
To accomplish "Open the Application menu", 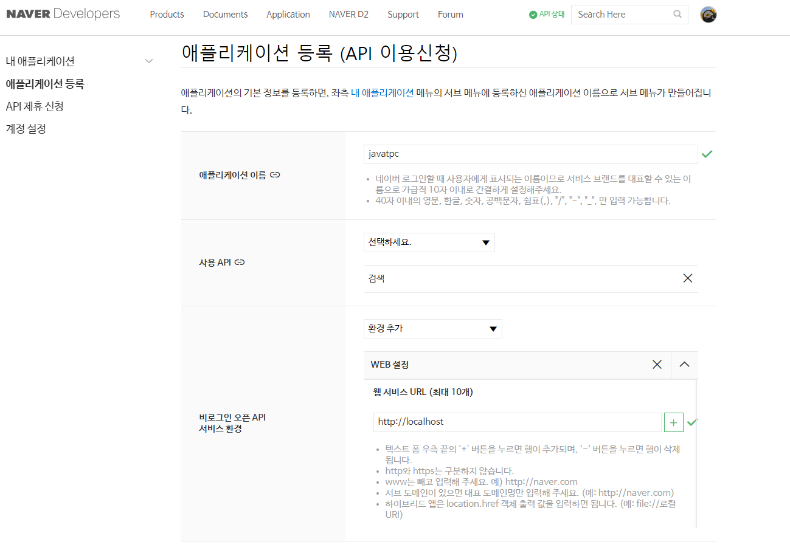I will pos(288,15).
